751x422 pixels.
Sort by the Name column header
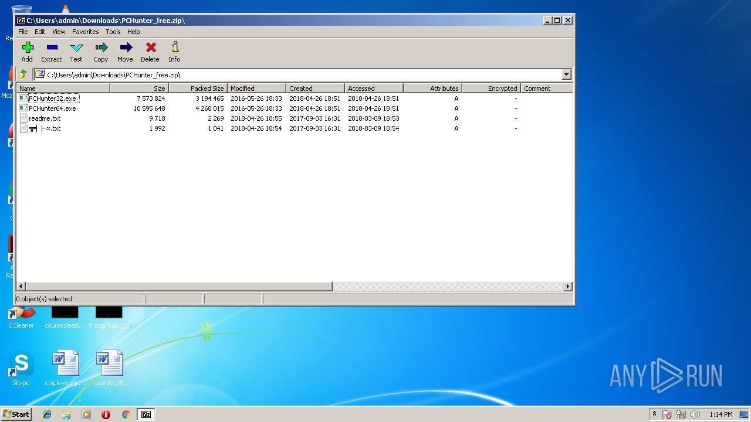pyautogui.click(x=63, y=89)
